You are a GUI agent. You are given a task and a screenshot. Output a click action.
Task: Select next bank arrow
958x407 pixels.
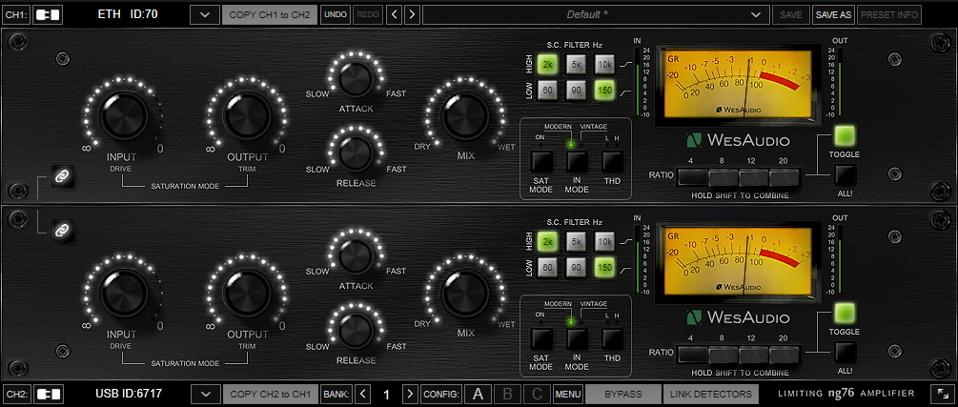[x=411, y=394]
